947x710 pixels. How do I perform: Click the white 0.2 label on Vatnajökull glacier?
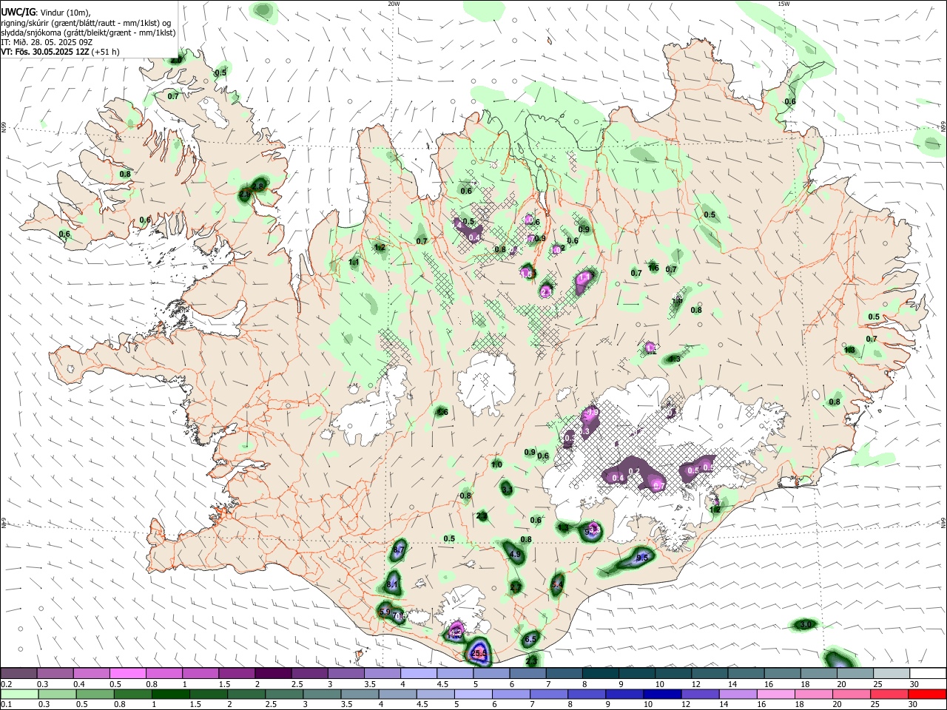[x=633, y=471]
